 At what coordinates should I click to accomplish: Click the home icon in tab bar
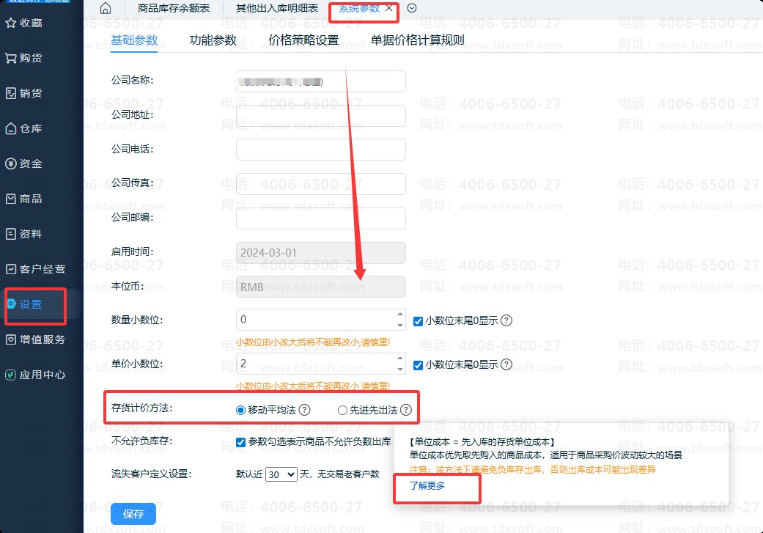coord(106,9)
